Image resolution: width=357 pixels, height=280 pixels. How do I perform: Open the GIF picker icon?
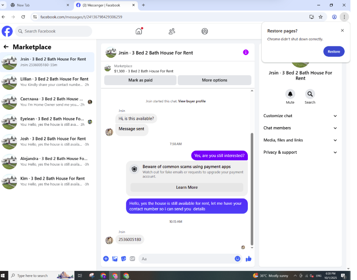pyautogui.click(x=132, y=259)
